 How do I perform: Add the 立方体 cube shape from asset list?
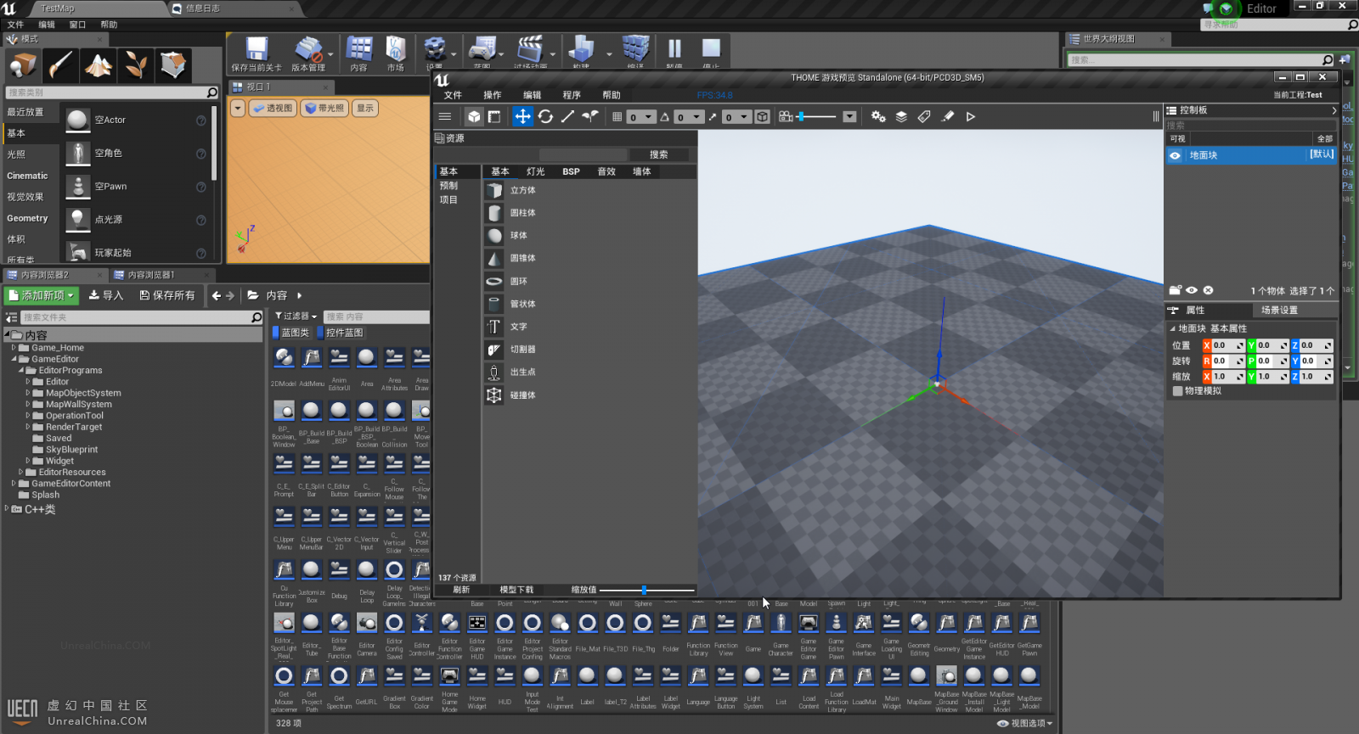pos(522,190)
